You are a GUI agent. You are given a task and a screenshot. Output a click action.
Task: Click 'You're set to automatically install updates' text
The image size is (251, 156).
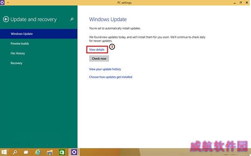[x=115, y=28]
